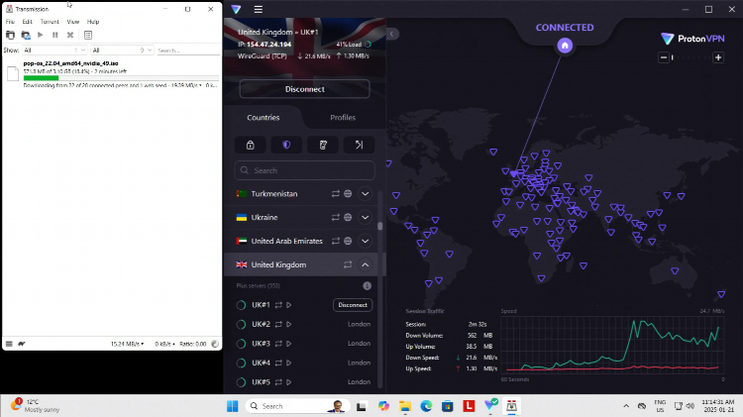Click the home marker below CONNECTED

click(x=565, y=46)
